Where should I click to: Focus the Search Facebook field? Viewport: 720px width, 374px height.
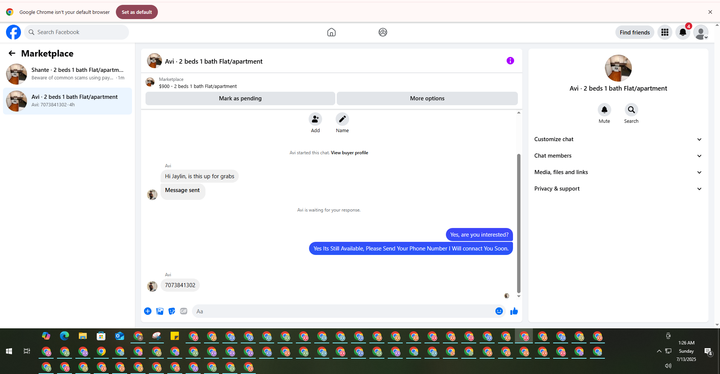(76, 32)
